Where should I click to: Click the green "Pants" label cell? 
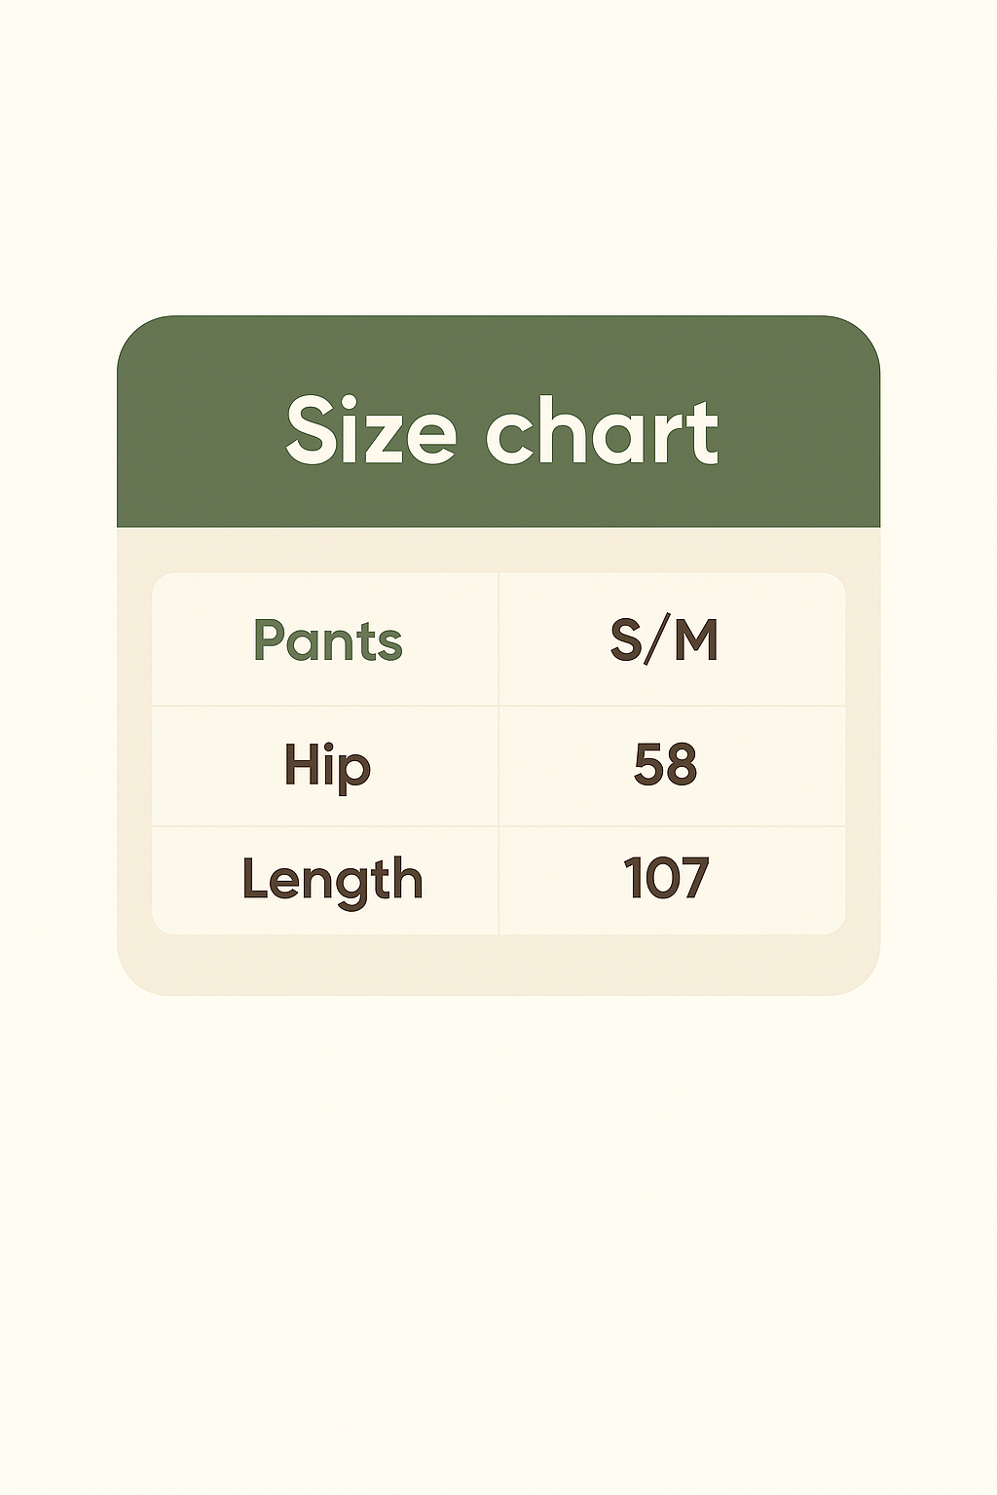coord(327,640)
